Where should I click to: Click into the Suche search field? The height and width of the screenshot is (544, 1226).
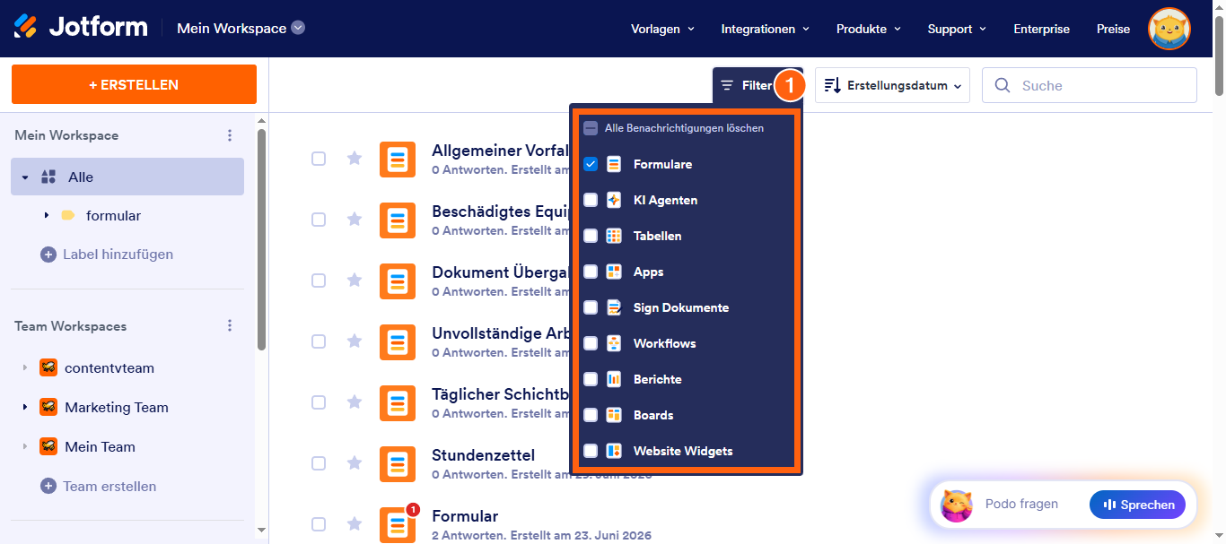click(x=1090, y=85)
